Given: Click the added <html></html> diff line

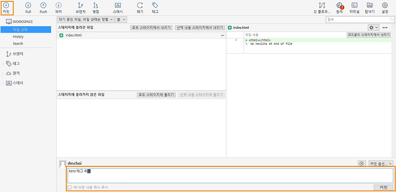Looking at the screenshot, I should 317,40.
